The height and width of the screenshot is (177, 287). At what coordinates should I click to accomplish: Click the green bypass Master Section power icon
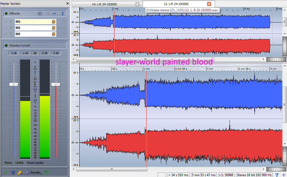pyautogui.click(x=46, y=173)
